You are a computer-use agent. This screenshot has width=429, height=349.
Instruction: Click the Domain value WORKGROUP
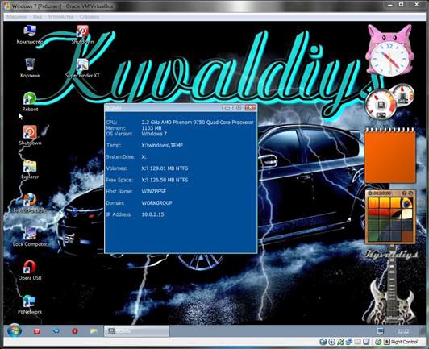[156, 203]
